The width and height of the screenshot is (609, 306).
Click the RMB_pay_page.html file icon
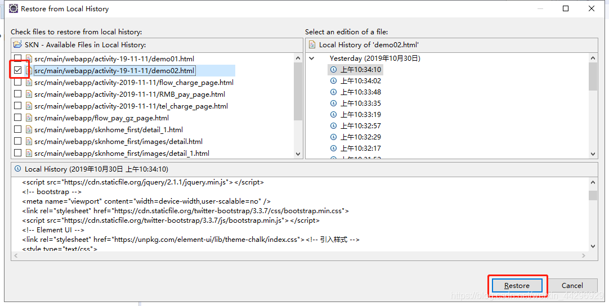click(x=28, y=94)
